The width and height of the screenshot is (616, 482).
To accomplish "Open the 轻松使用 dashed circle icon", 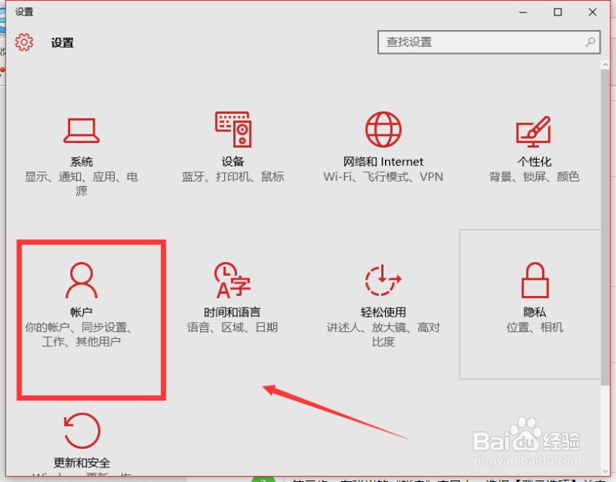I will [383, 280].
